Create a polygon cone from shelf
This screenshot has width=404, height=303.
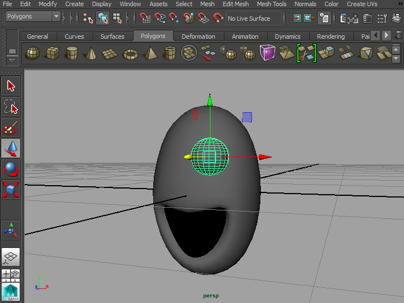[90, 54]
